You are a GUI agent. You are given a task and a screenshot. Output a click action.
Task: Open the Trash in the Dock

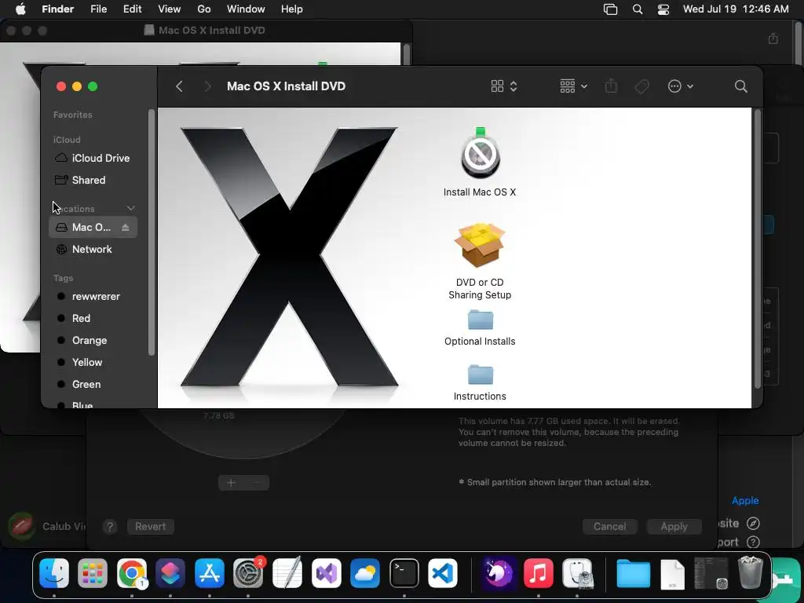[x=750, y=572]
